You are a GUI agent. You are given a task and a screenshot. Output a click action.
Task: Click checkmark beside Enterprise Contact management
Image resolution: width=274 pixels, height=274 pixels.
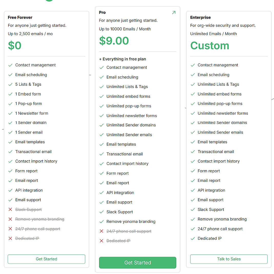click(193, 65)
